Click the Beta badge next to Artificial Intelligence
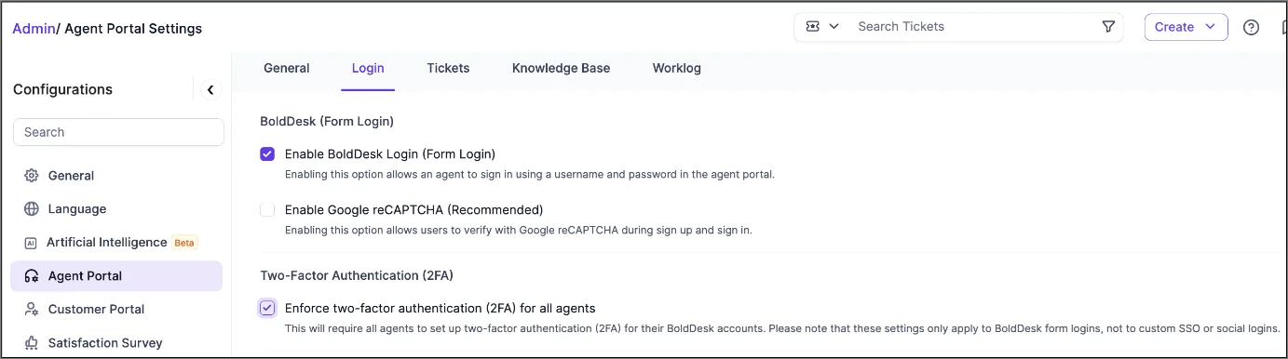1288x359 pixels. click(x=184, y=243)
